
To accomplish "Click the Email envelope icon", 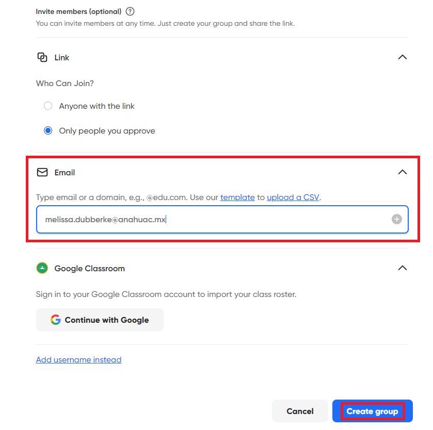I will click(42, 172).
